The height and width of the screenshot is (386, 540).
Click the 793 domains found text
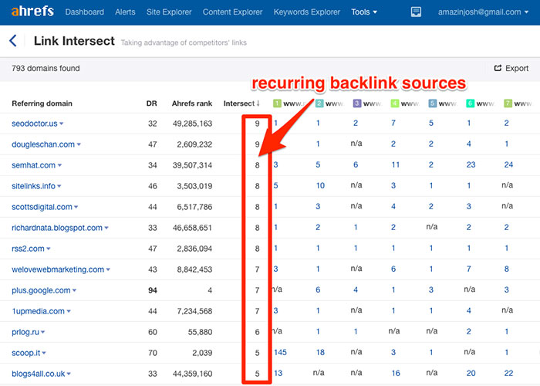(46, 68)
